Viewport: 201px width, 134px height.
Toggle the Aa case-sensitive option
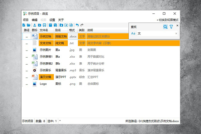click(133, 33)
